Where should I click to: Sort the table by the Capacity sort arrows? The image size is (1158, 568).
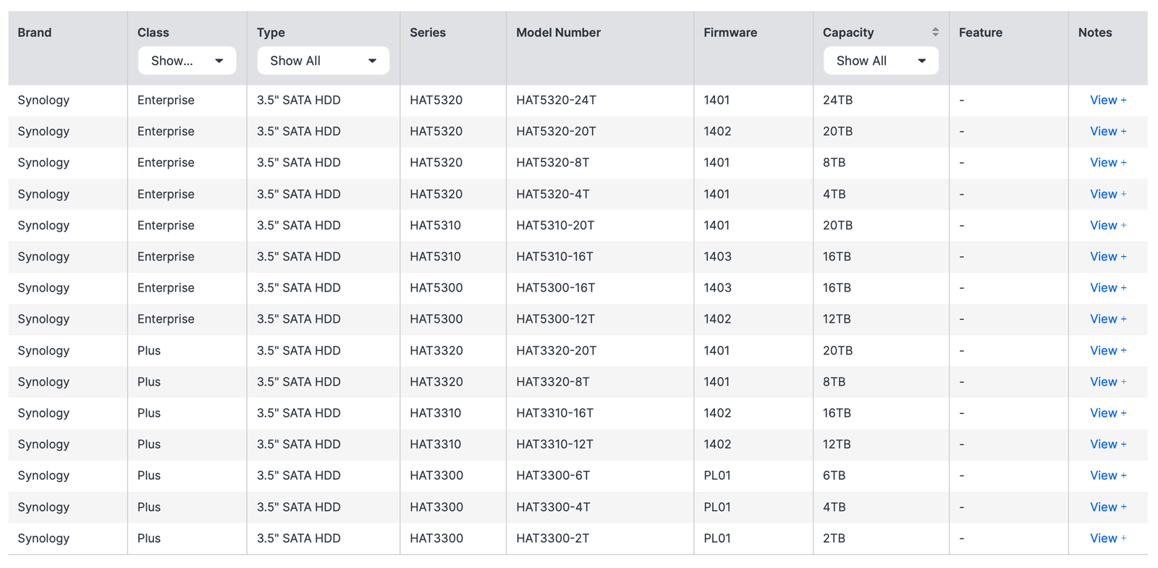click(935, 32)
